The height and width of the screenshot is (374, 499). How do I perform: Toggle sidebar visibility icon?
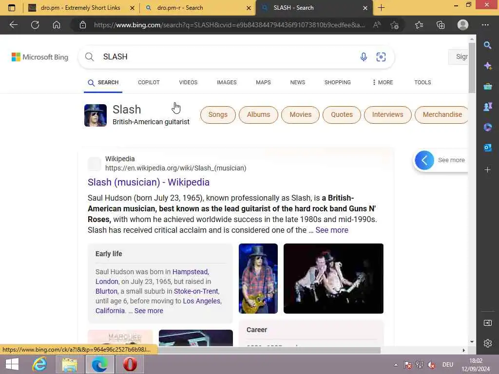[x=487, y=323]
